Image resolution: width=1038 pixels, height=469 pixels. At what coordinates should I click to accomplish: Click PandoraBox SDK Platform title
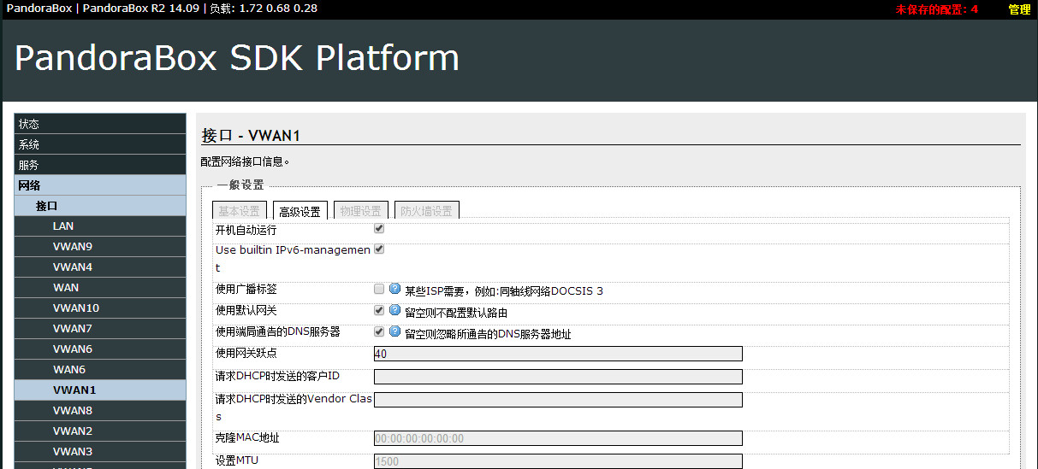pyautogui.click(x=237, y=58)
